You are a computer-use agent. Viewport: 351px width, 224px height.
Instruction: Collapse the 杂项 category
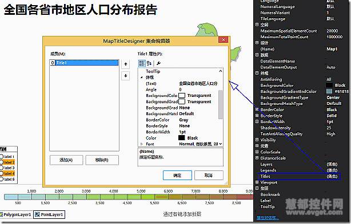pos(257,188)
